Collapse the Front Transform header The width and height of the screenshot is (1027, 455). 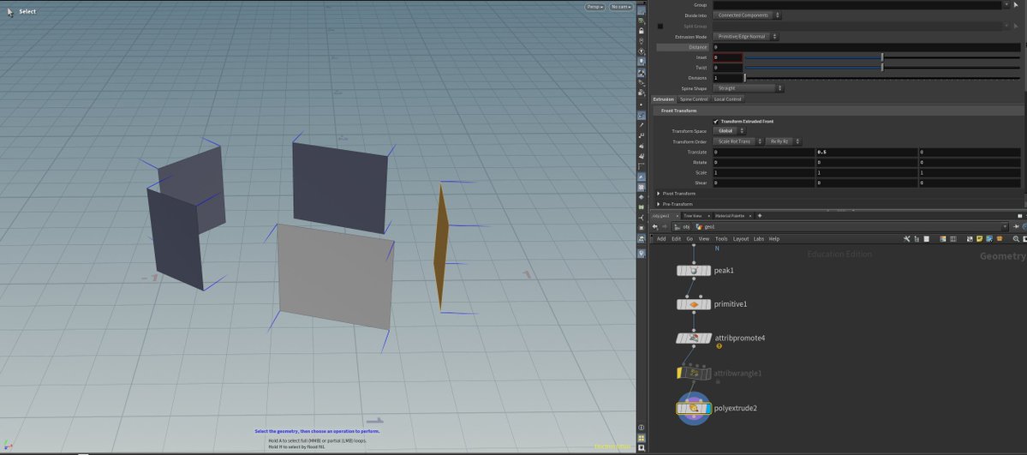678,111
